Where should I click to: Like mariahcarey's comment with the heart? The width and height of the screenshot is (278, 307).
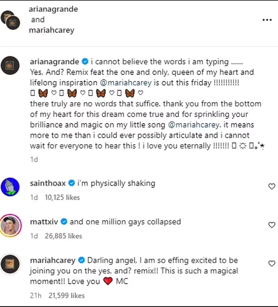272,263
